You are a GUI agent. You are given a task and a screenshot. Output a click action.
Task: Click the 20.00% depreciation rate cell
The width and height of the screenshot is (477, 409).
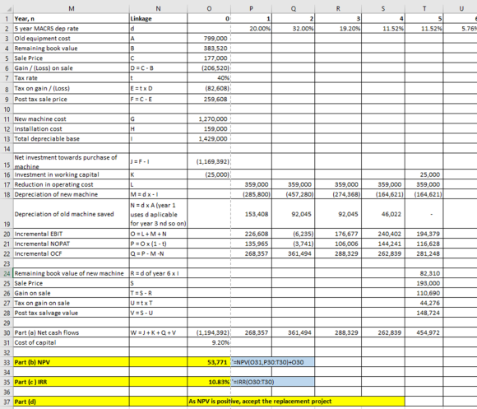[252, 29]
